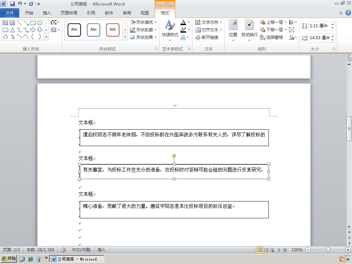This screenshot has width=352, height=264.
Task: Choose the curve shape
Action: (26, 36)
